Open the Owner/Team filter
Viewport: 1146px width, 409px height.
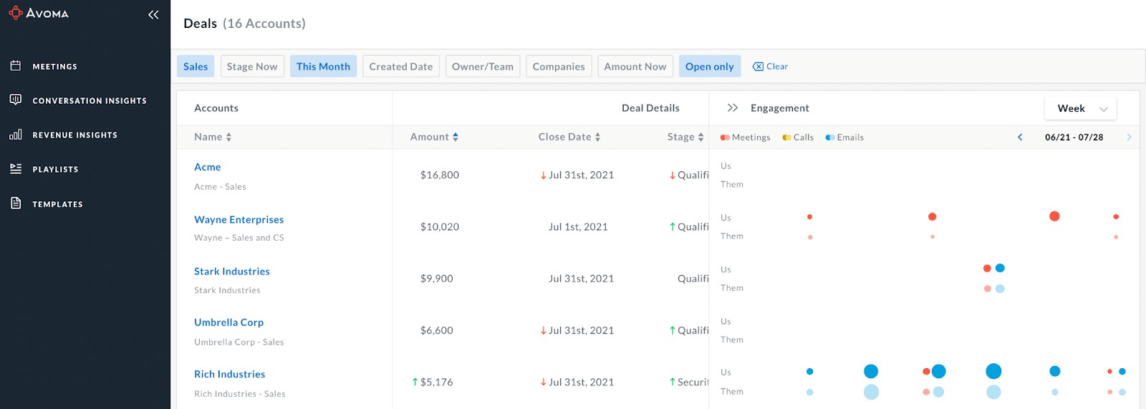click(483, 67)
